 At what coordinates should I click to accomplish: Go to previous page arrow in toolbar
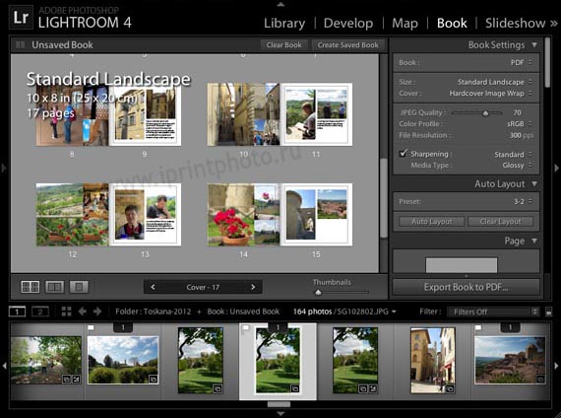pyautogui.click(x=153, y=287)
